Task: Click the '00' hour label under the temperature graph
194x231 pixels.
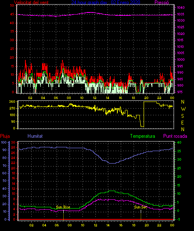Action: (172, 225)
